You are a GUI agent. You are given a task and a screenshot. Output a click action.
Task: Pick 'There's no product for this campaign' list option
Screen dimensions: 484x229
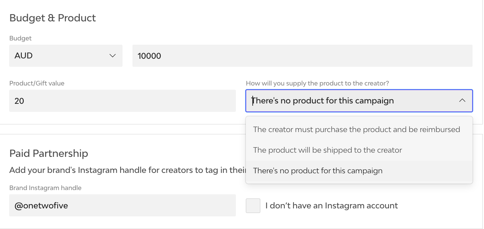tap(318, 171)
